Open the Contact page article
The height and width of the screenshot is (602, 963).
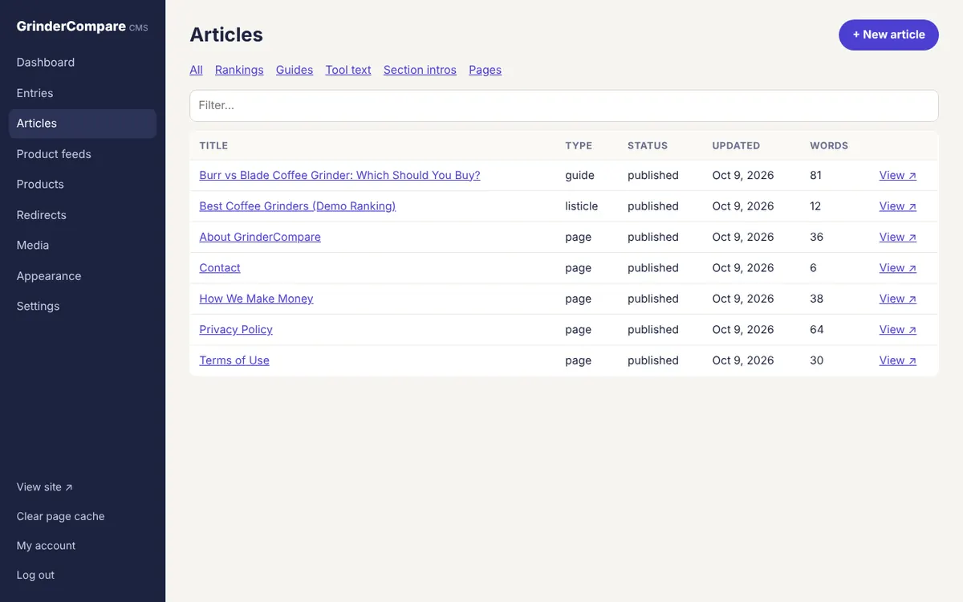pyautogui.click(x=220, y=268)
